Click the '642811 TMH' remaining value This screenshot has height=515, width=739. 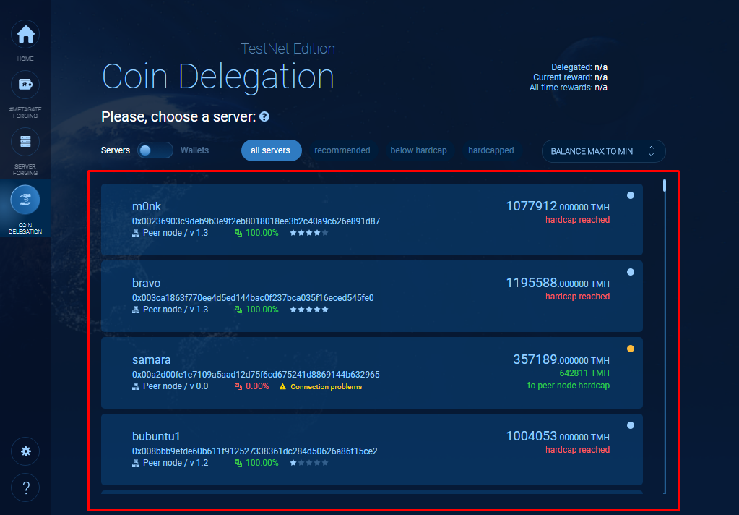point(584,373)
